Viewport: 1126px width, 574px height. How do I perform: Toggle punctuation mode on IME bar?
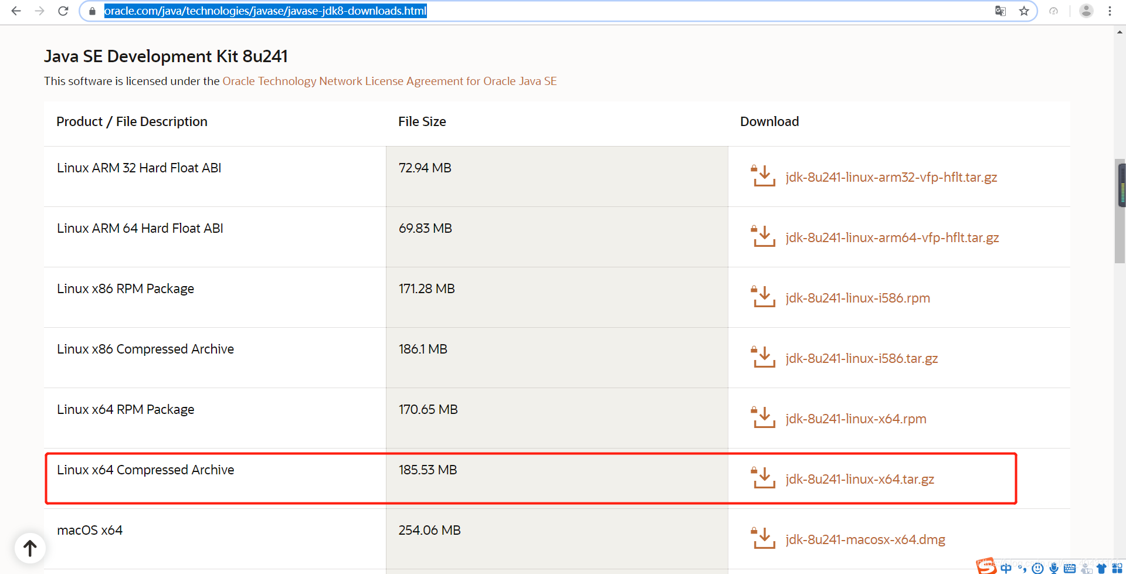(1022, 568)
